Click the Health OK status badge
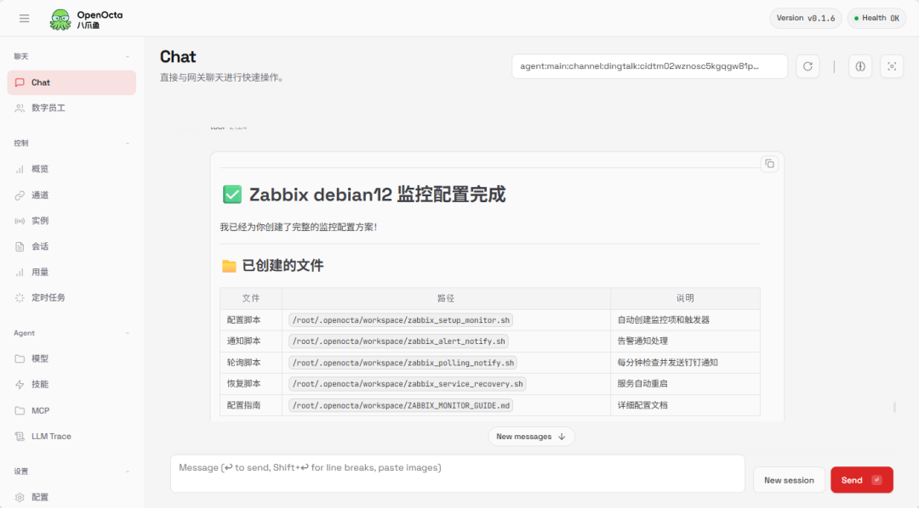 (x=876, y=18)
